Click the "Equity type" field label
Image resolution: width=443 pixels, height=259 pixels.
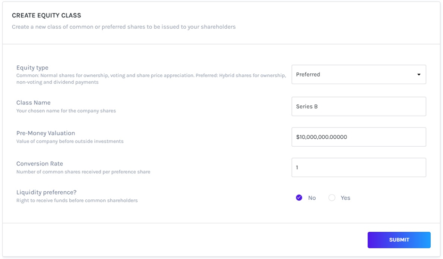tap(32, 68)
